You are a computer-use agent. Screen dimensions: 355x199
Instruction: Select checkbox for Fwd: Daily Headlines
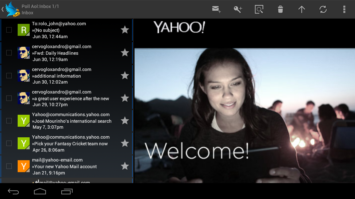pos(9,53)
